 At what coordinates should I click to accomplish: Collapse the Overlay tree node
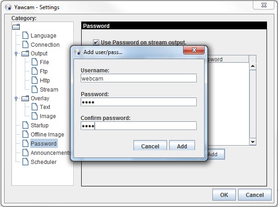click(x=16, y=98)
